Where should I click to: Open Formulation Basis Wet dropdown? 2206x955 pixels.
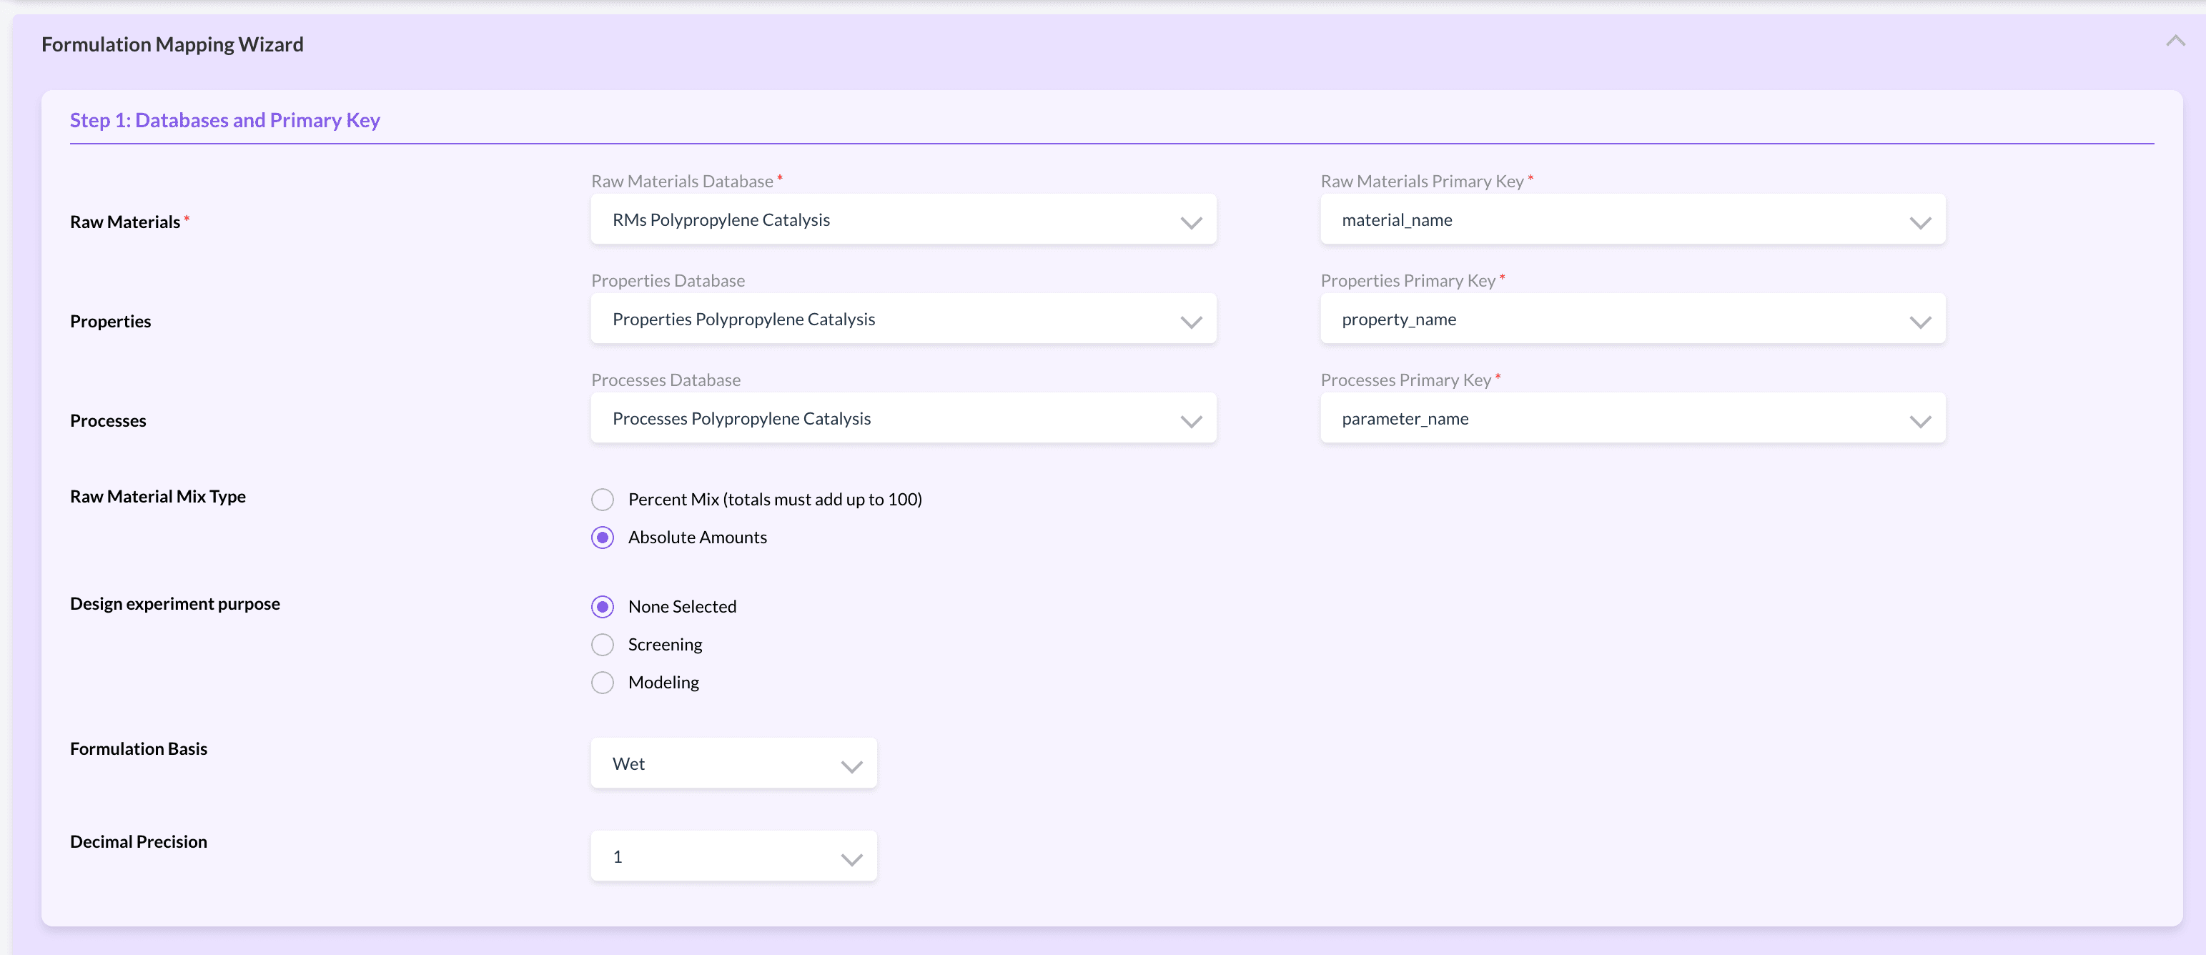[732, 763]
